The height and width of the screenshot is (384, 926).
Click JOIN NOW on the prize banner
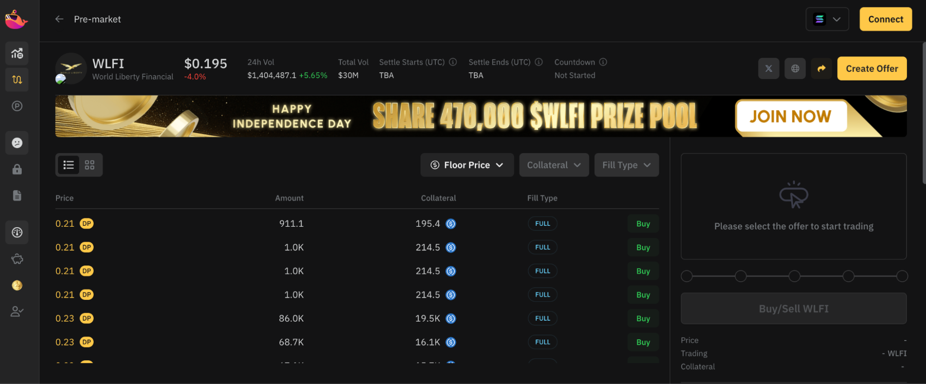coord(791,116)
